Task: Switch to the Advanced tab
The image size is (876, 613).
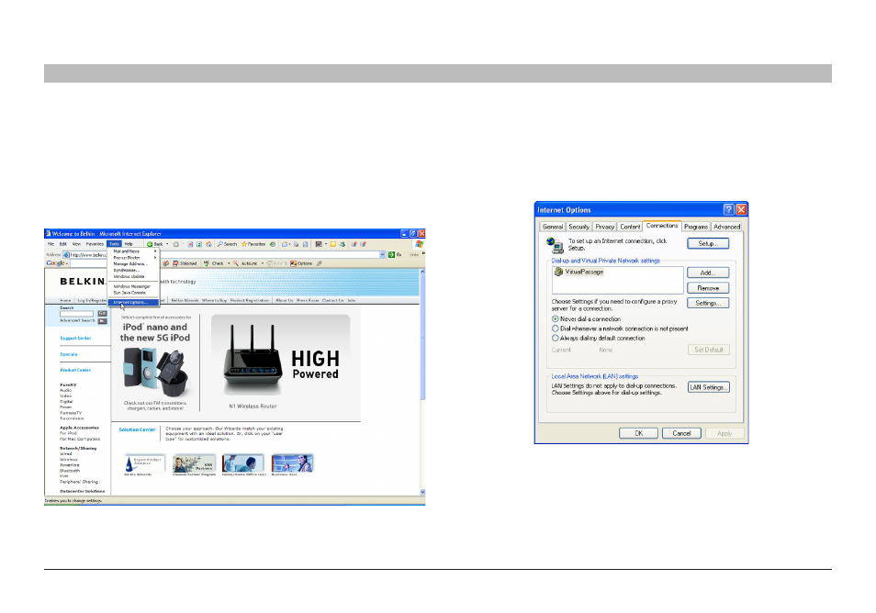Action: (x=727, y=227)
